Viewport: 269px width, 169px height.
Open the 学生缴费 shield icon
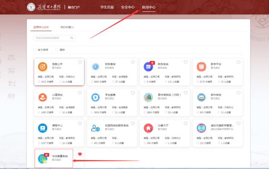click(96, 97)
